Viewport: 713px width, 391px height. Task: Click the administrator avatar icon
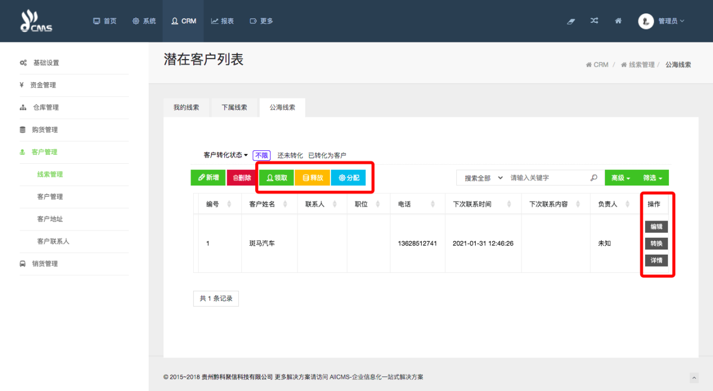646,21
